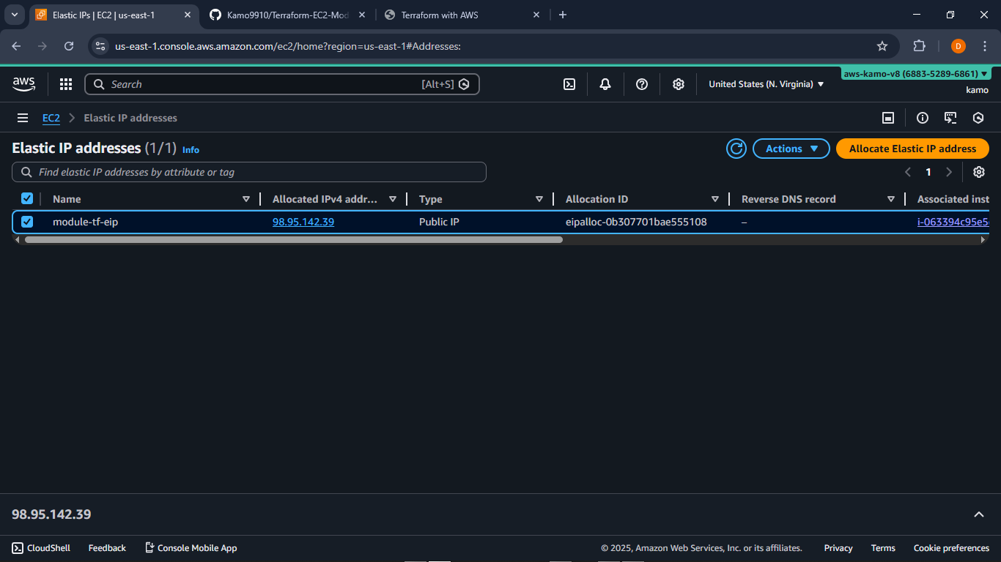Open the AWS services grid icon
This screenshot has width=1001, height=562.
pyautogui.click(x=65, y=83)
